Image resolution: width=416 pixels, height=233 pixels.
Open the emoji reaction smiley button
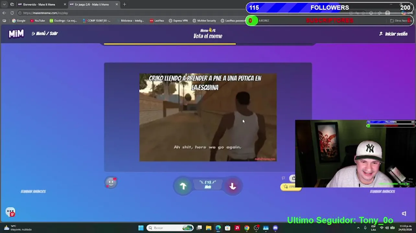[x=111, y=183]
